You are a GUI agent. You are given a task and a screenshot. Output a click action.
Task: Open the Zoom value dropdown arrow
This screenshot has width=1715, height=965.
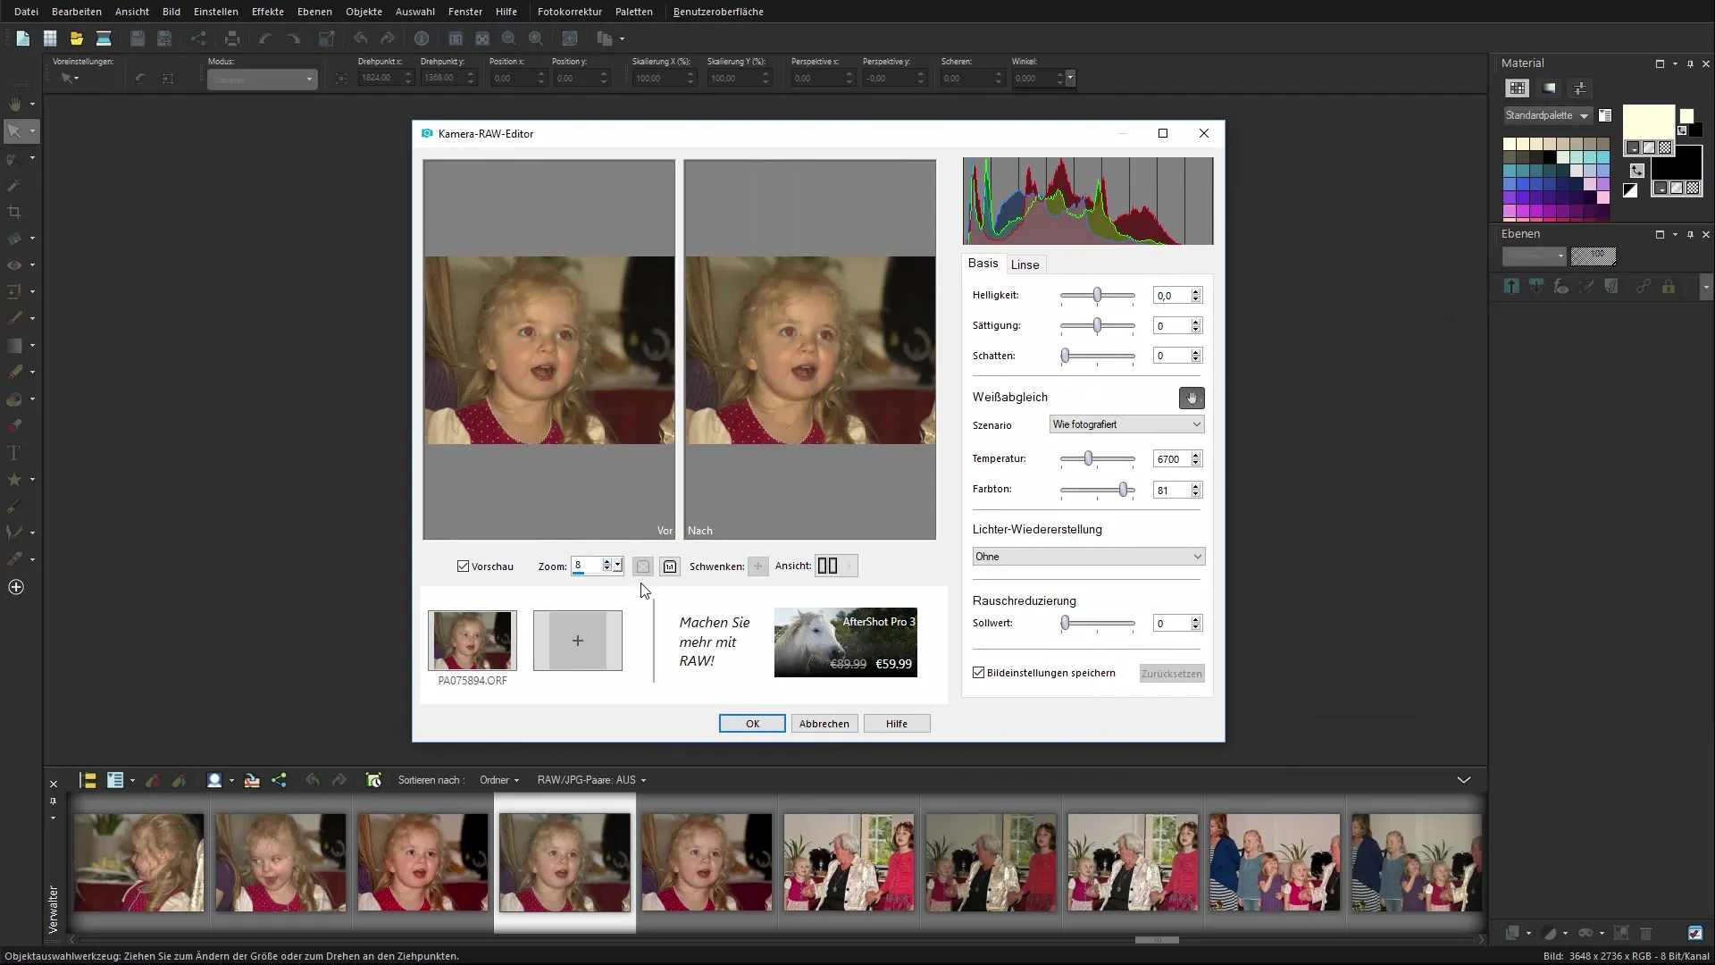point(617,566)
